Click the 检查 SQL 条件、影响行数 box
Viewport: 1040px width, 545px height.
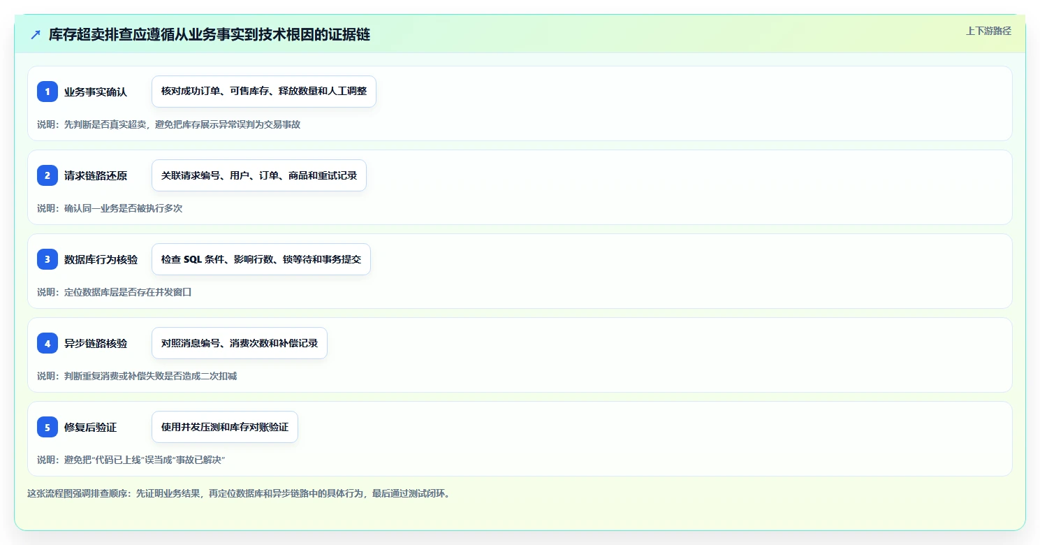pos(261,259)
